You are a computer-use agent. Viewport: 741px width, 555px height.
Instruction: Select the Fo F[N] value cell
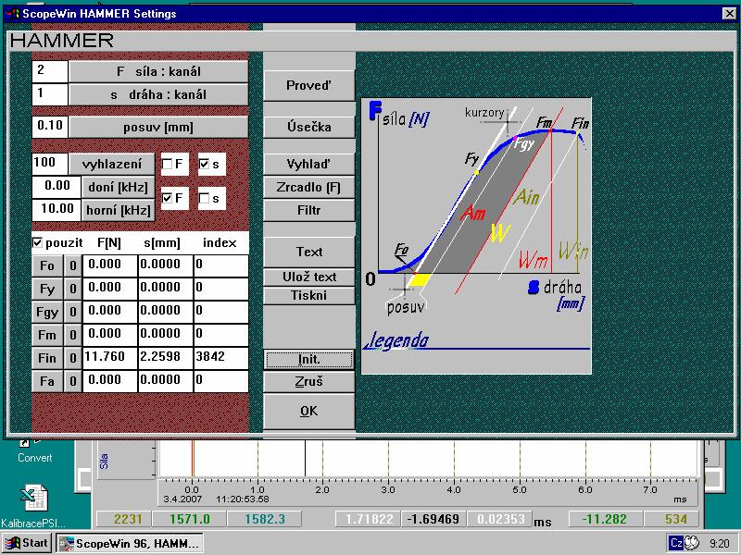(x=110, y=265)
